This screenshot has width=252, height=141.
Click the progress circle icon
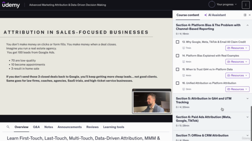[212, 4]
